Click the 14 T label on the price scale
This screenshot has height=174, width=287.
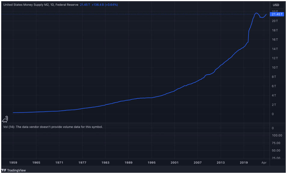pos(275,49)
